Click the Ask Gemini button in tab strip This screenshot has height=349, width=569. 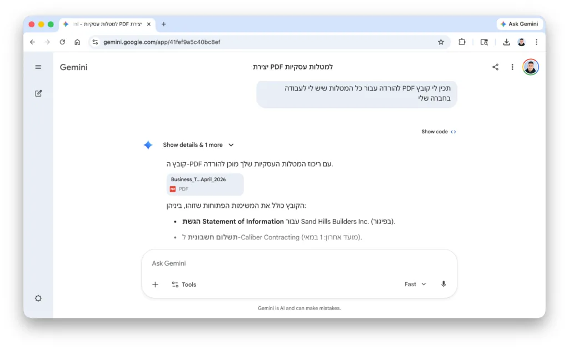(520, 24)
